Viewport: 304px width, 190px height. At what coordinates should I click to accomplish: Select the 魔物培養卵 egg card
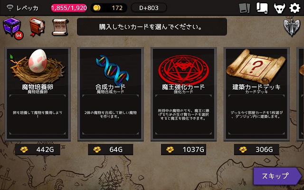38,94
